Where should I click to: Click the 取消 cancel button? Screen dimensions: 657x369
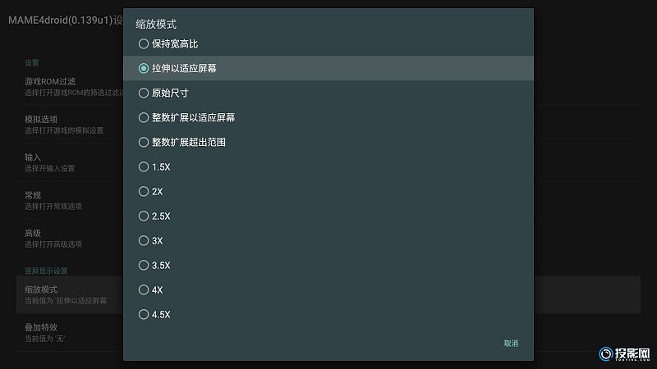coord(511,344)
